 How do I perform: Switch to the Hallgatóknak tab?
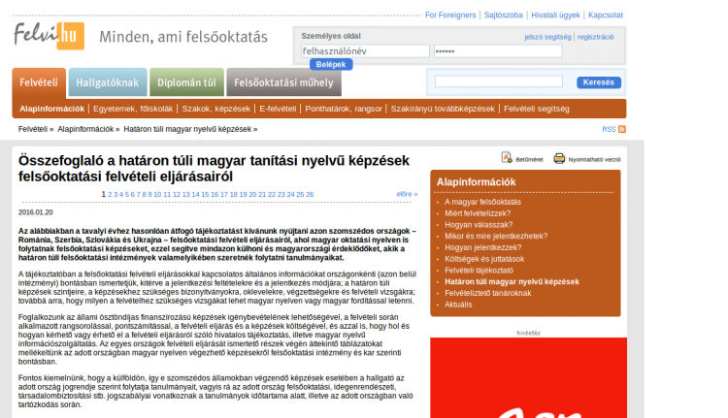(107, 83)
